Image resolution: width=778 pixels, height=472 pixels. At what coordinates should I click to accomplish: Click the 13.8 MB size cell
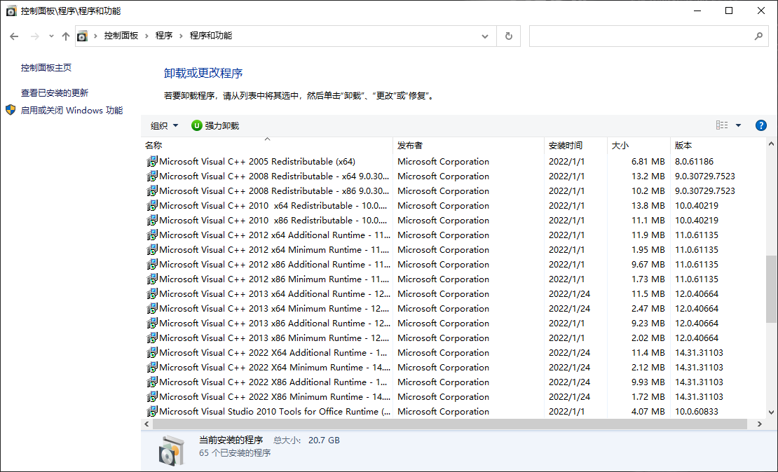[648, 206]
